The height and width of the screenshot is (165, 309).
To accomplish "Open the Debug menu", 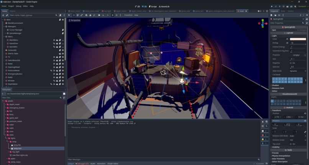I will click(x=18, y=6).
